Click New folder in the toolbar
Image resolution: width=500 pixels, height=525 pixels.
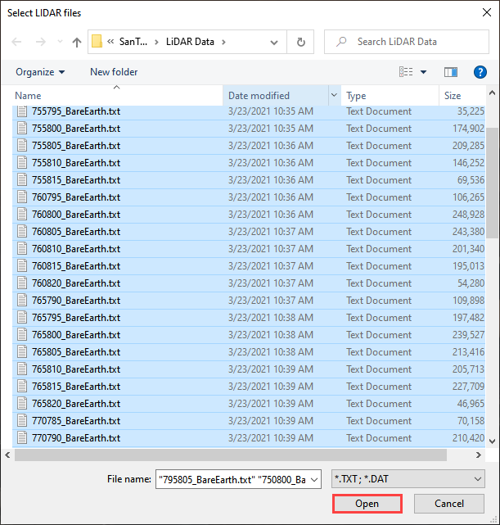[114, 72]
